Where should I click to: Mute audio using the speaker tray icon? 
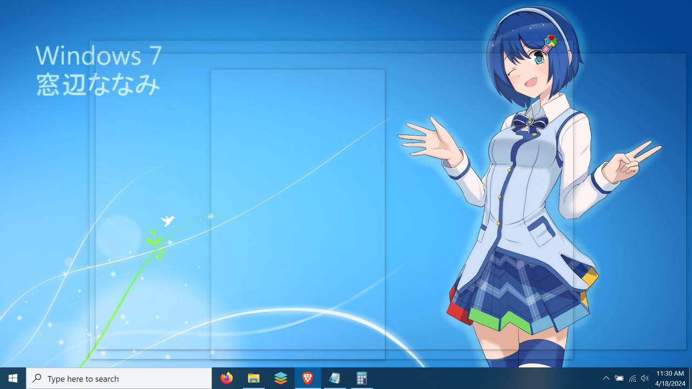644,378
